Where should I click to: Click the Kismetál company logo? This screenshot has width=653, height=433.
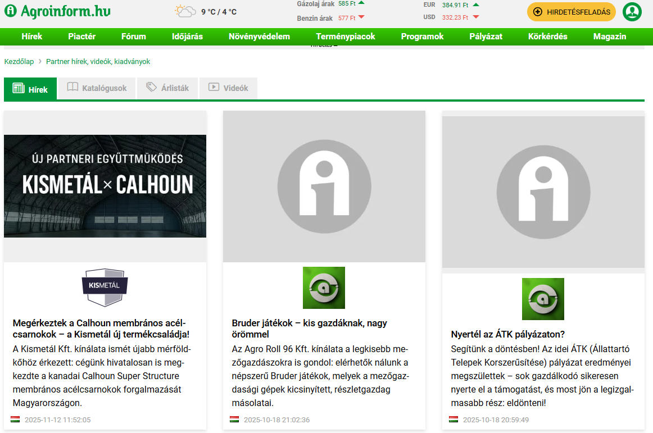pos(105,287)
